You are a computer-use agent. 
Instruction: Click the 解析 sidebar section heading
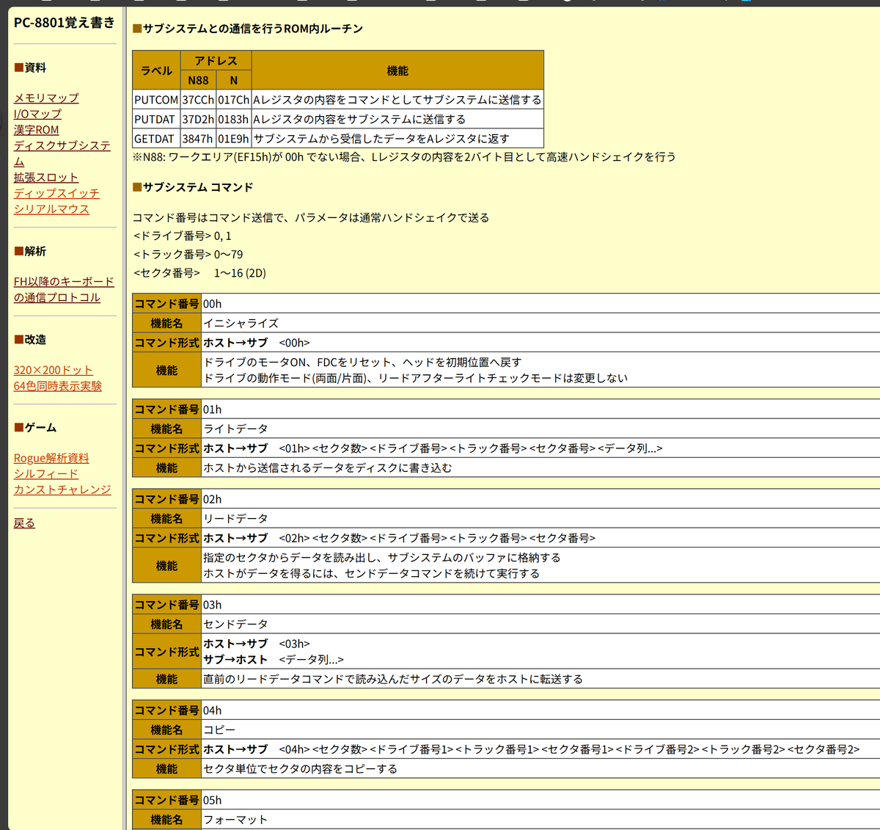30,251
